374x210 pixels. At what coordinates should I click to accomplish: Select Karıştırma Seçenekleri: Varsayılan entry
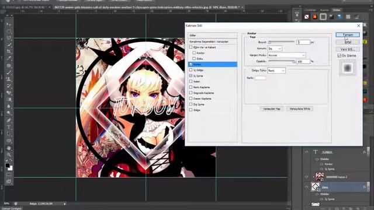point(213,41)
